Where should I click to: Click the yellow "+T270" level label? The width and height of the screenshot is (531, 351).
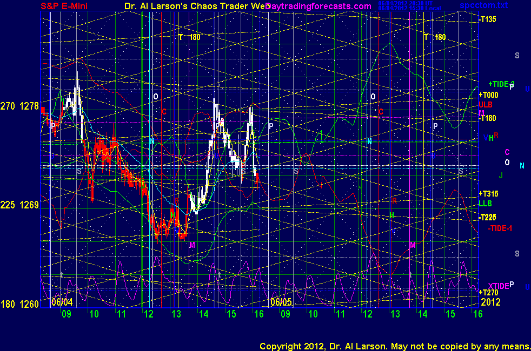(x=488, y=293)
